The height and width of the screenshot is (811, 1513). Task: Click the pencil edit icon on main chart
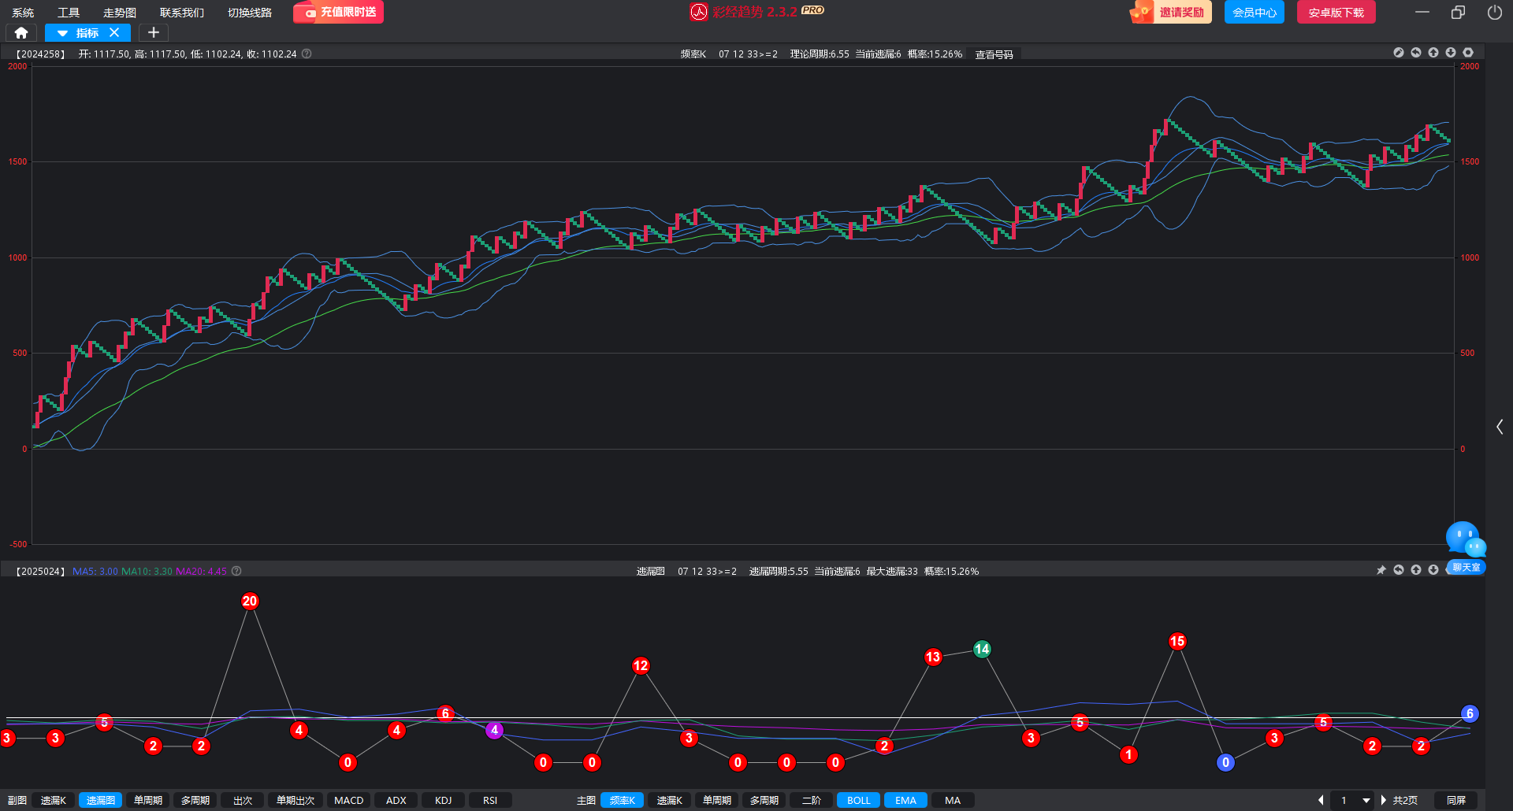1399,53
